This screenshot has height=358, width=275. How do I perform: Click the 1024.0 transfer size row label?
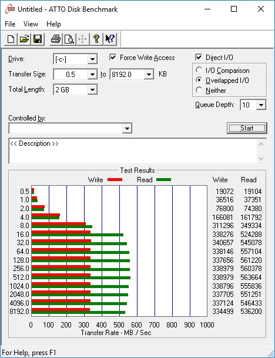(x=19, y=286)
